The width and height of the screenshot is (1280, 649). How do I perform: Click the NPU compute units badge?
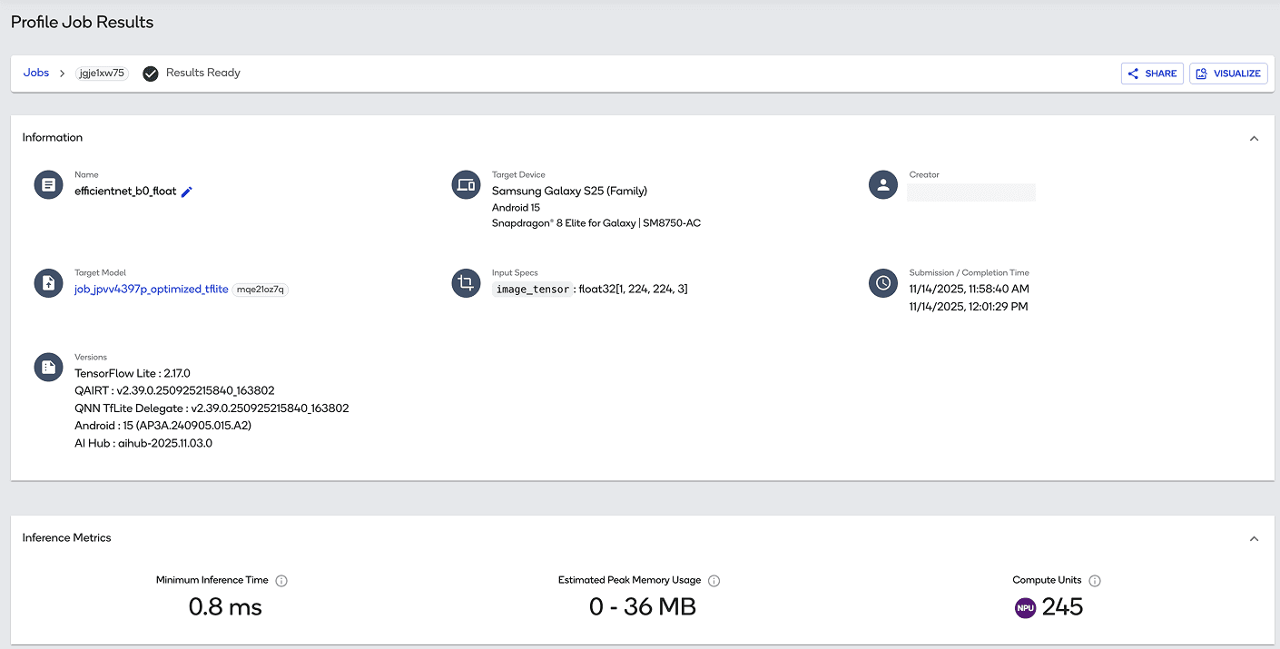(1025, 607)
